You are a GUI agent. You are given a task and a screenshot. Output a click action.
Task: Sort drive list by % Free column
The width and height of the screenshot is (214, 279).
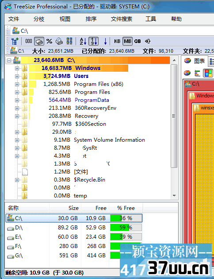(126, 208)
